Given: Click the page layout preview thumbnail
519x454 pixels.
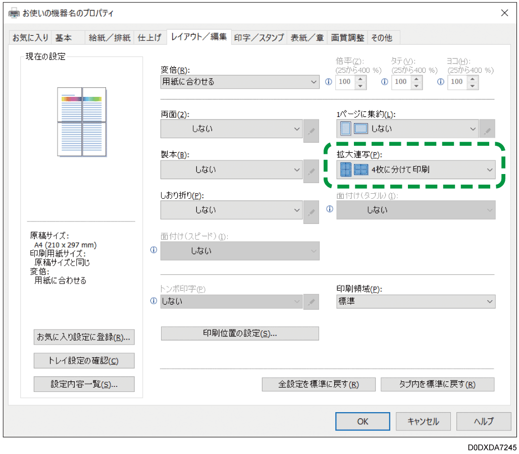Looking at the screenshot, I should tap(82, 121).
